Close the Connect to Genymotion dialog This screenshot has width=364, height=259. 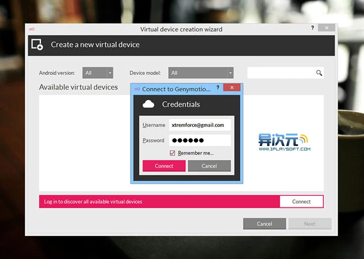(x=231, y=88)
